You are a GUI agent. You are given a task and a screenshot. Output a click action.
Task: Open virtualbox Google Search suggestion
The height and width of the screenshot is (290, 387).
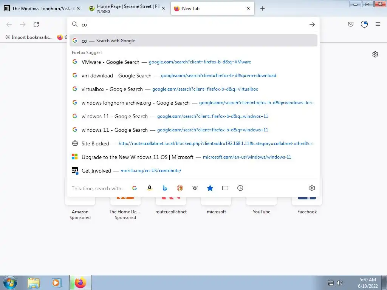click(193, 89)
